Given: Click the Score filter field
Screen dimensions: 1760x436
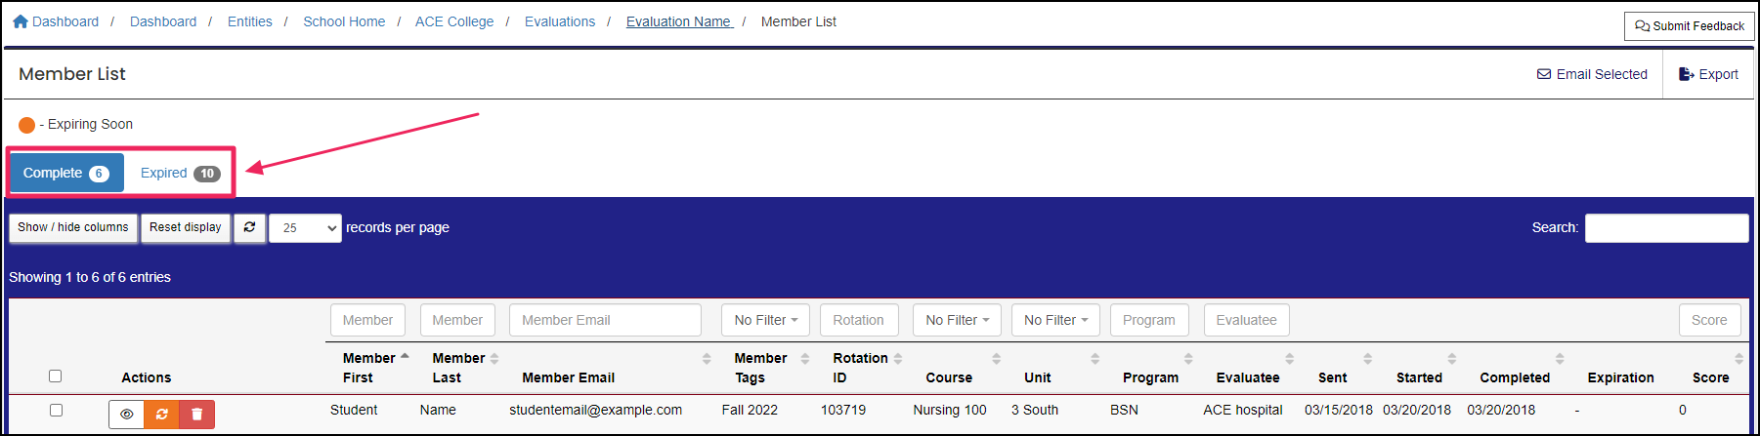Looking at the screenshot, I should pos(1710,320).
